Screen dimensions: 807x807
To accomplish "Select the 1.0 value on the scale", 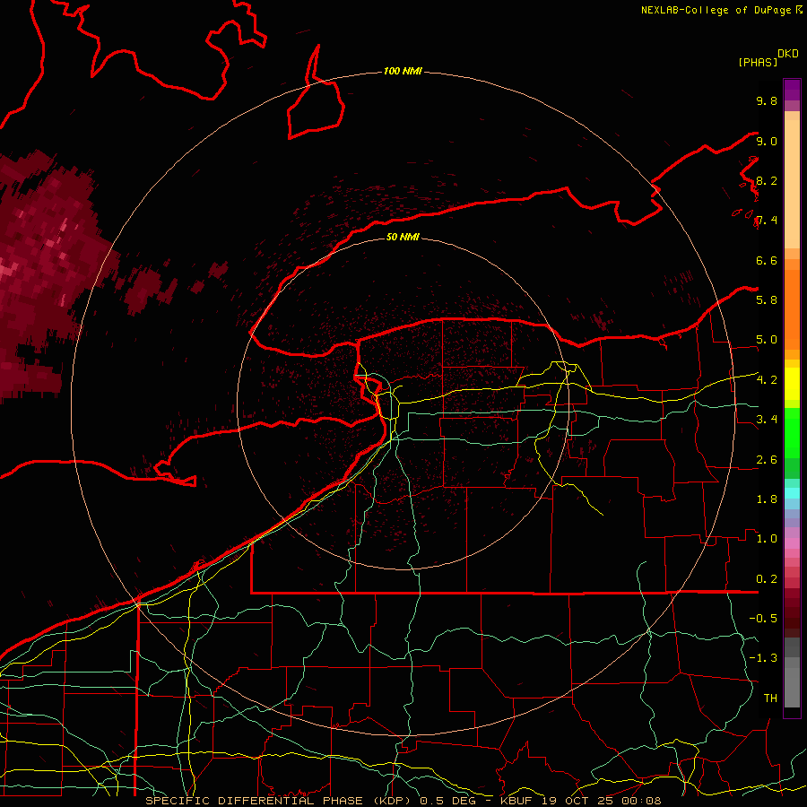I will click(x=767, y=538).
